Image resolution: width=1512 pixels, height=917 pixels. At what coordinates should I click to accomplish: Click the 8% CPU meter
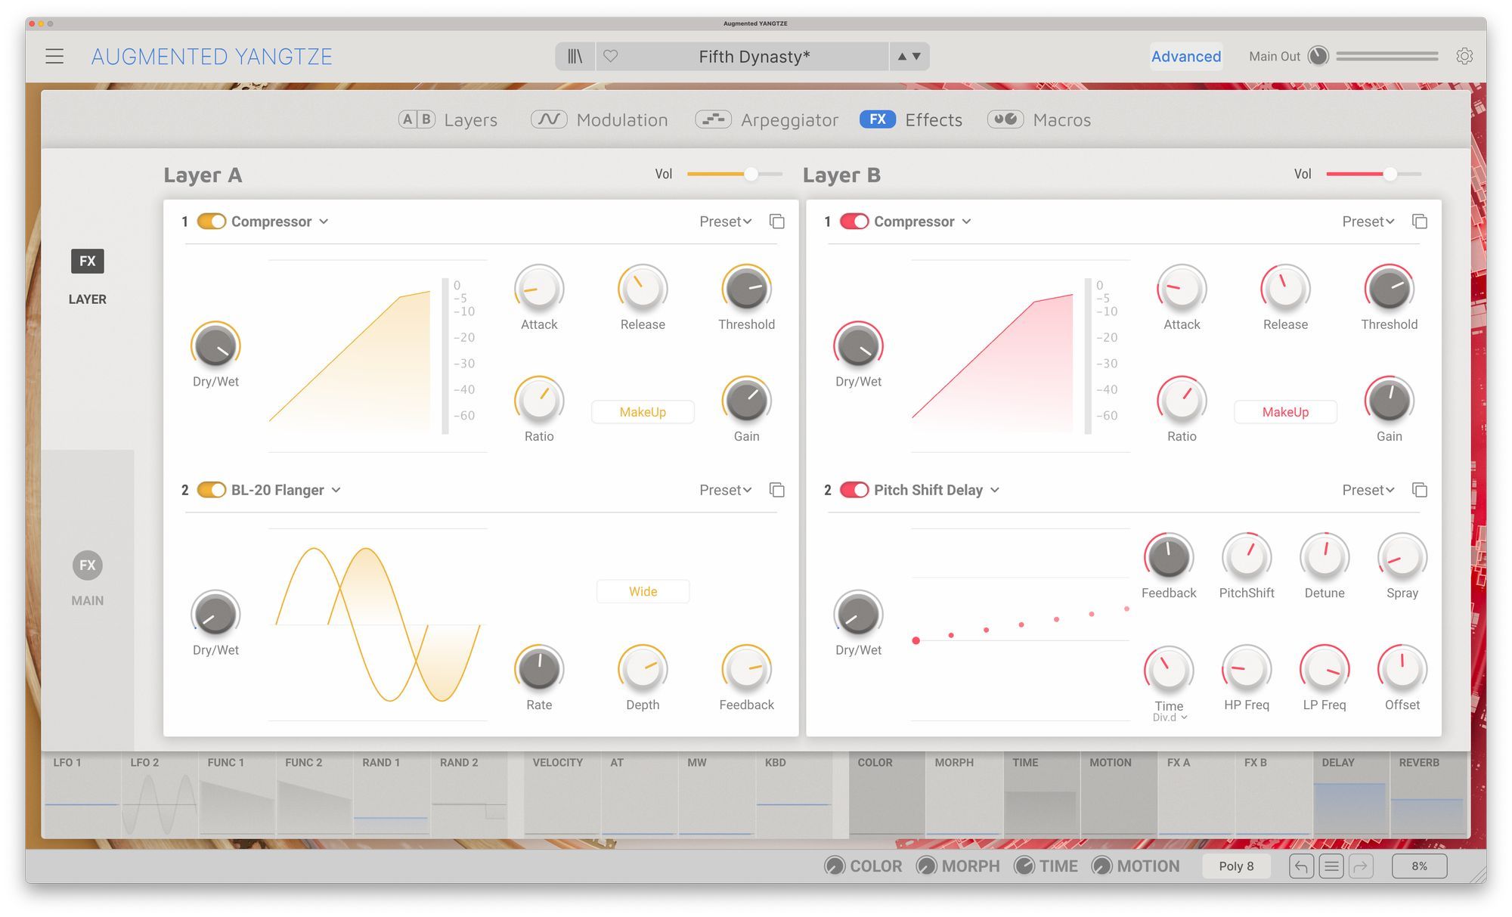coord(1420,866)
